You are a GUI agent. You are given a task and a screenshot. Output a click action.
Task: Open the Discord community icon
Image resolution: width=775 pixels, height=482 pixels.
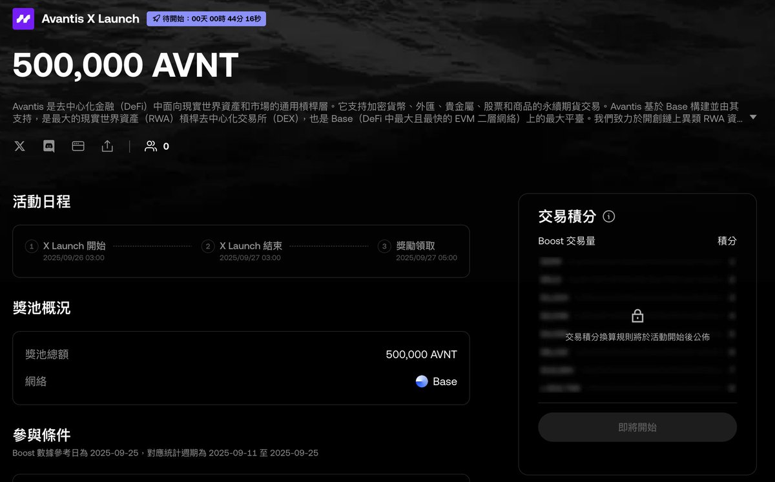[48, 146]
